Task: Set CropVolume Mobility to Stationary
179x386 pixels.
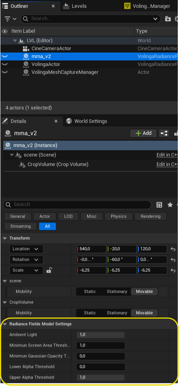Action: tap(117, 313)
